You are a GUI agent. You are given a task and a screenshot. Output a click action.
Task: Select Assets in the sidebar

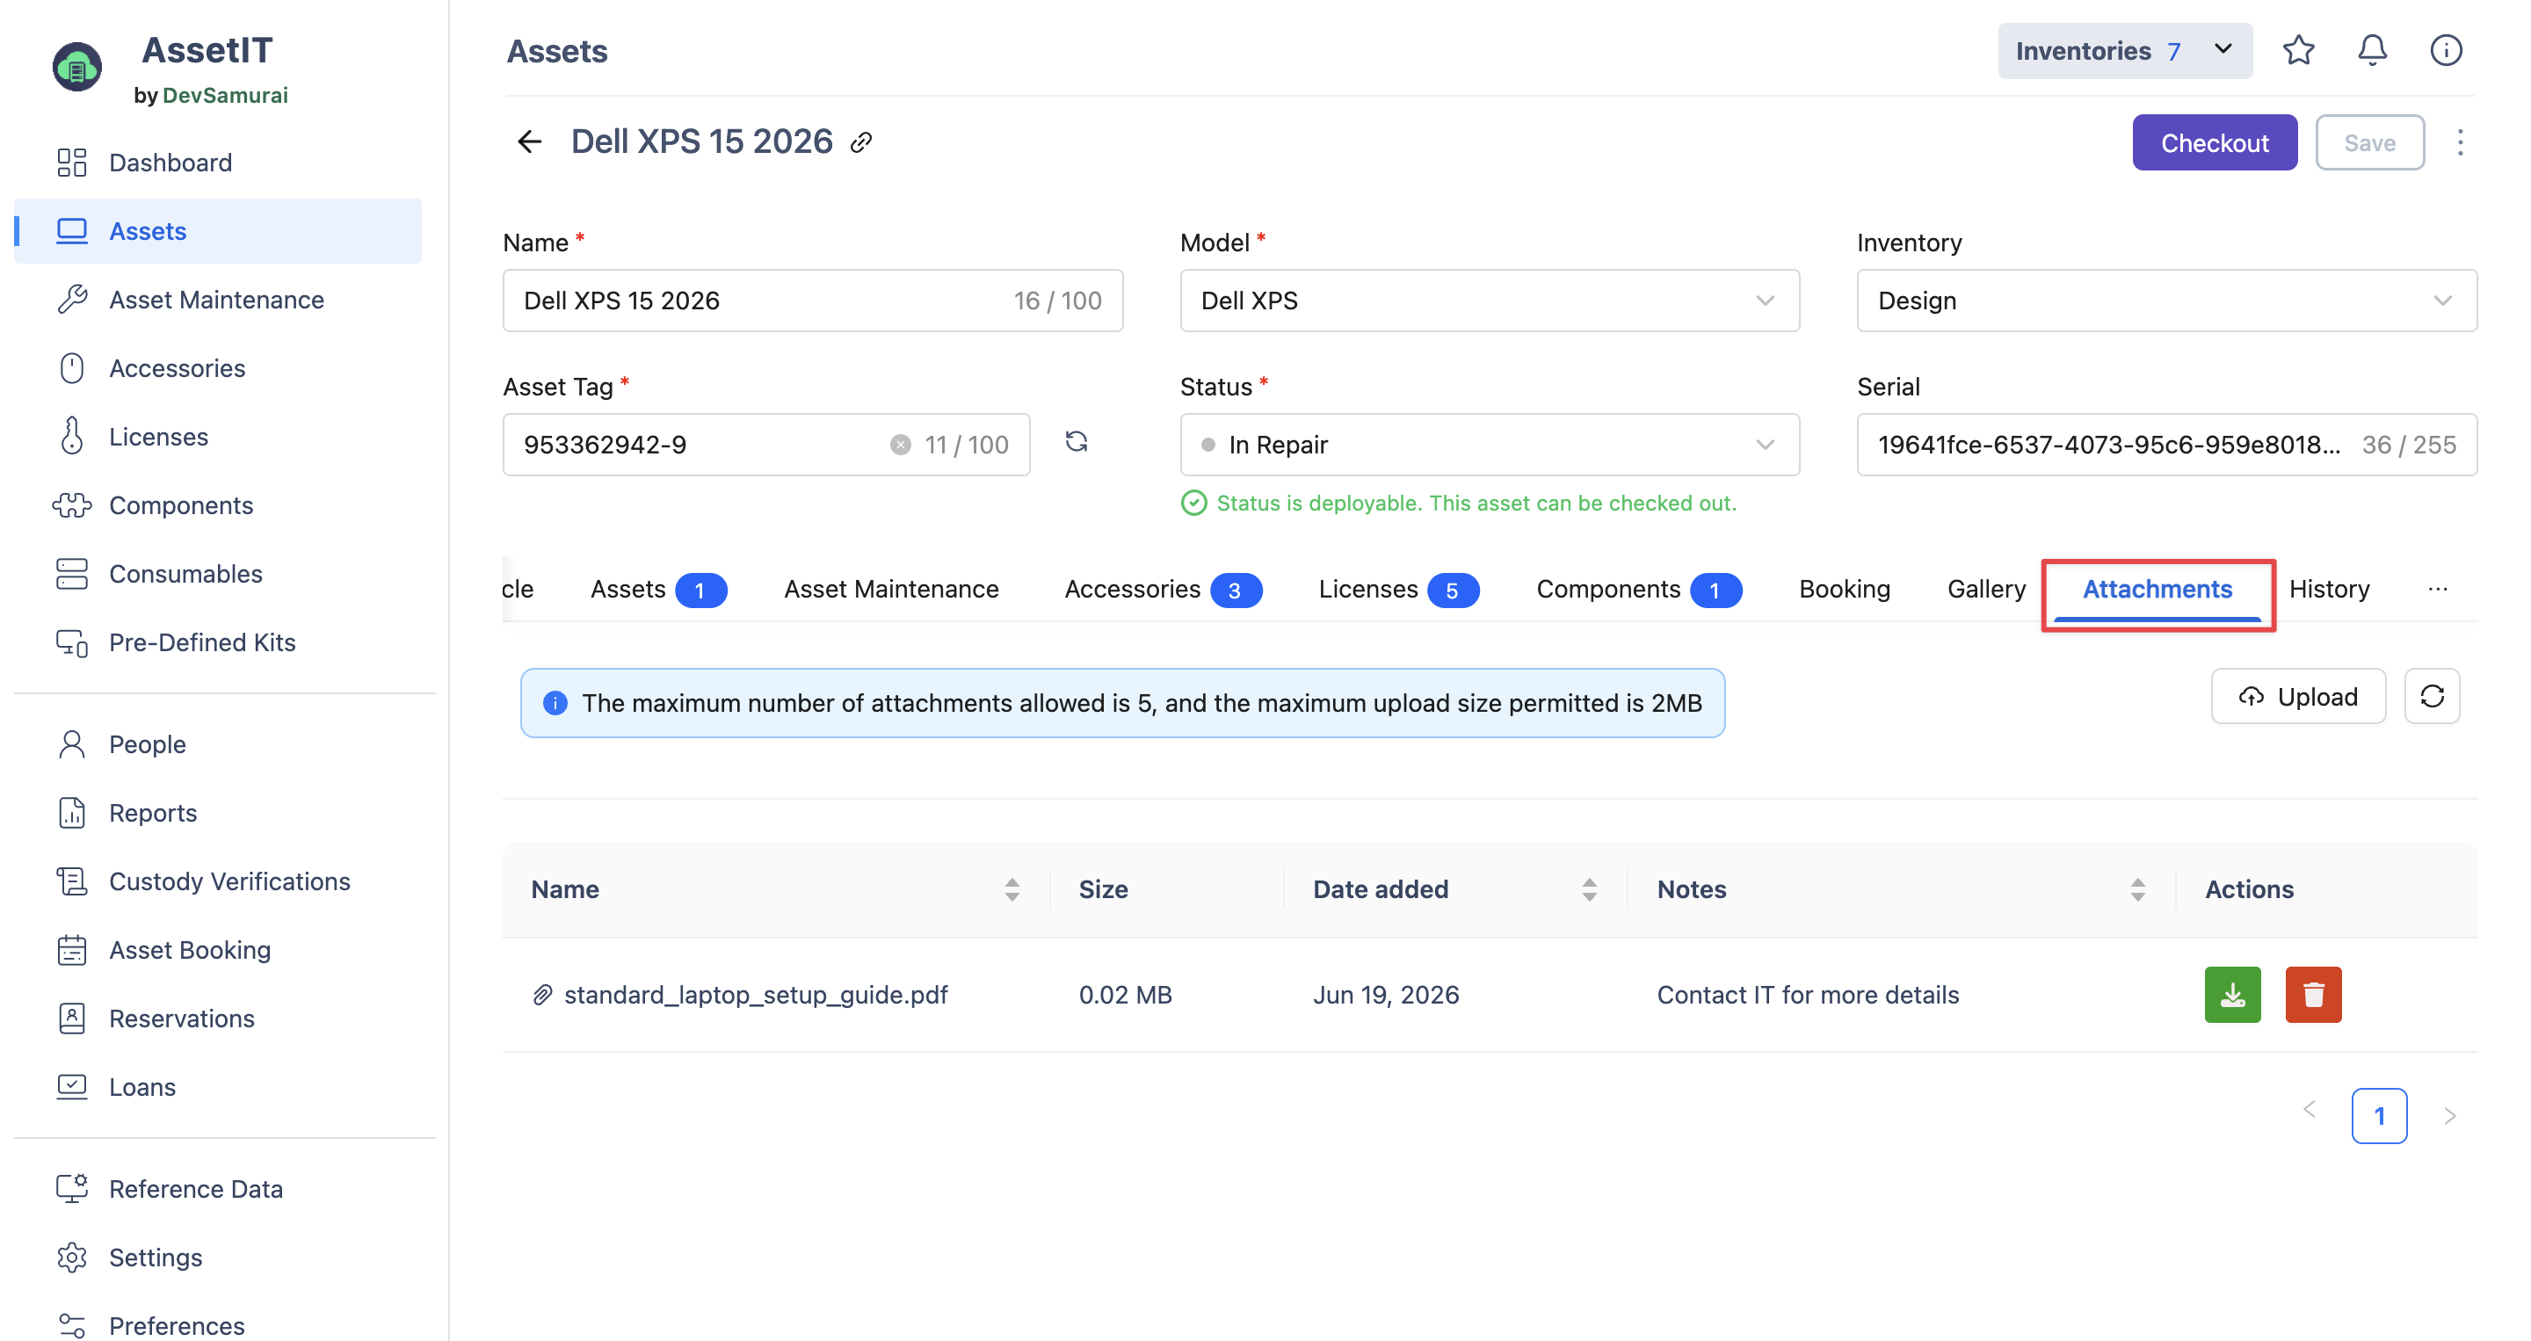tap(218, 231)
